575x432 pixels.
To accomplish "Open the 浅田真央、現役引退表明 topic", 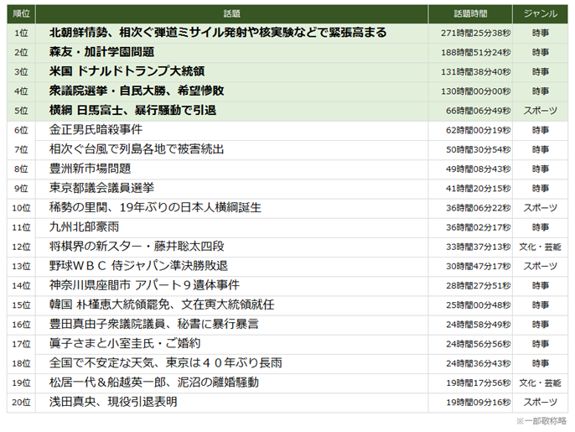I will [113, 402].
